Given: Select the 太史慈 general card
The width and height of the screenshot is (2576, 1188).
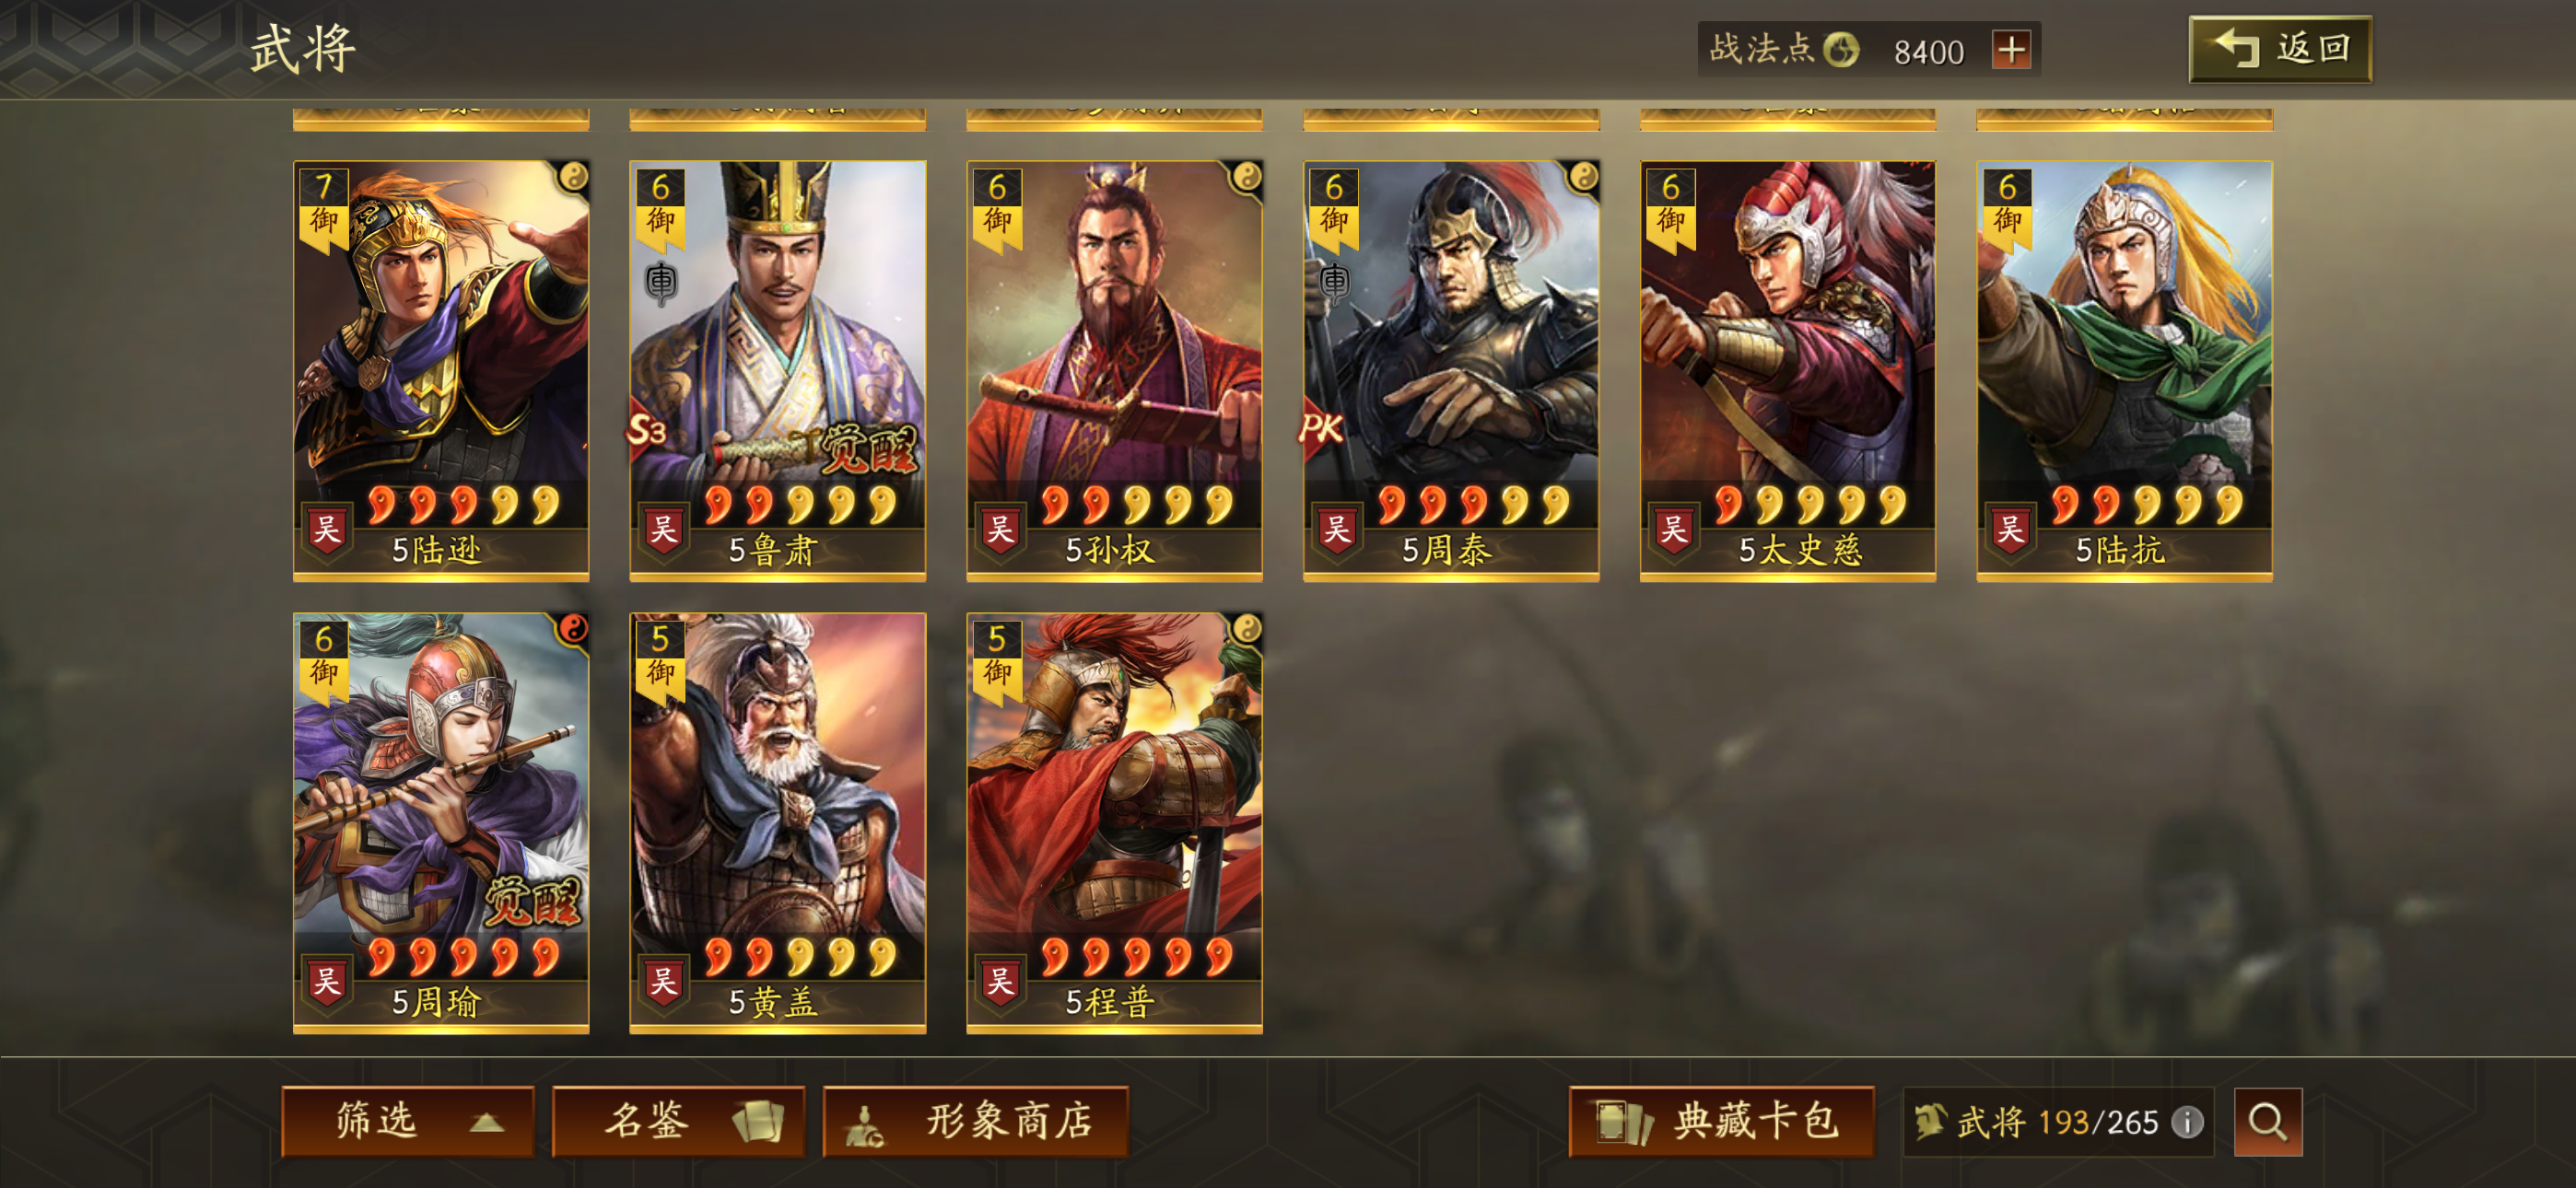Looking at the screenshot, I should point(1787,370).
